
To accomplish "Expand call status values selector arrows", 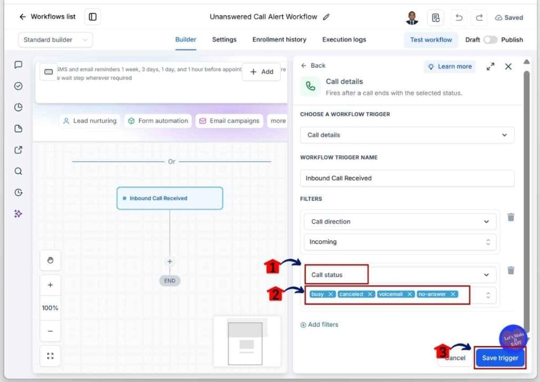I will click(488, 295).
